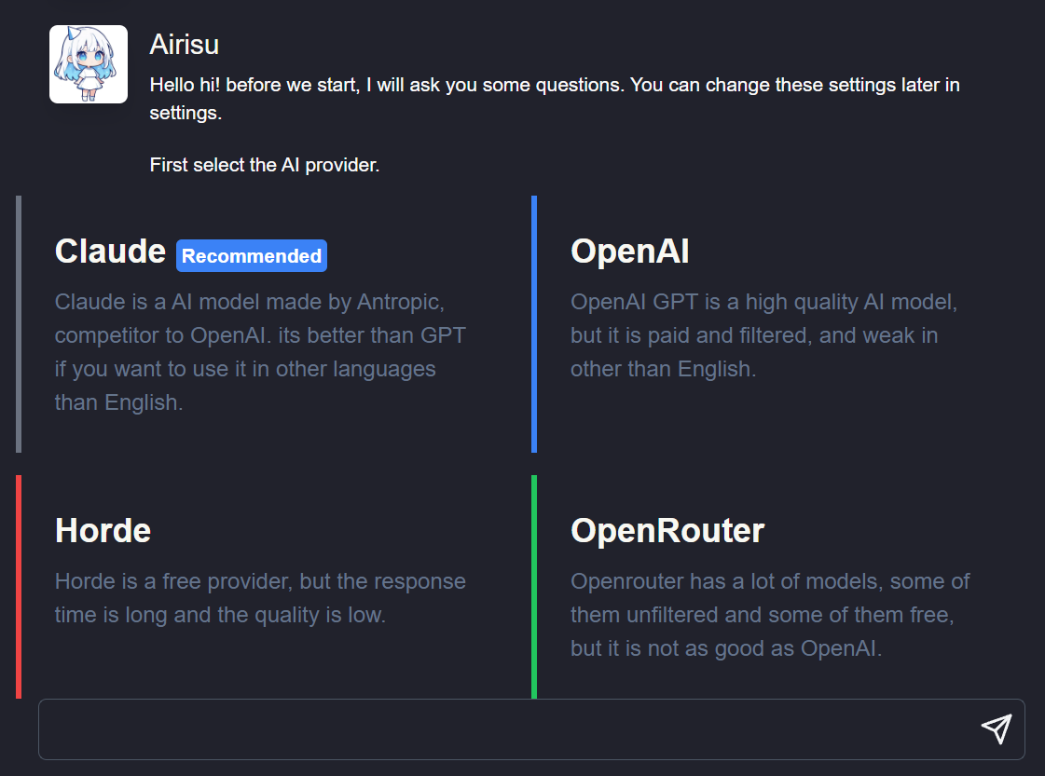Click the blue Recommended badge
Viewport: 1045px width, 776px height.
252,256
